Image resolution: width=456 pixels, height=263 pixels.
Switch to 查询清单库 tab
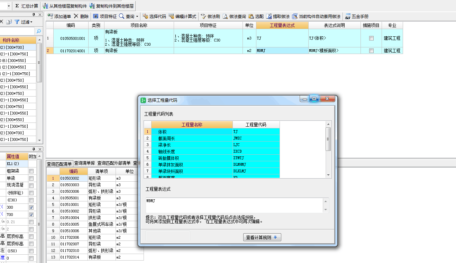pos(85,163)
